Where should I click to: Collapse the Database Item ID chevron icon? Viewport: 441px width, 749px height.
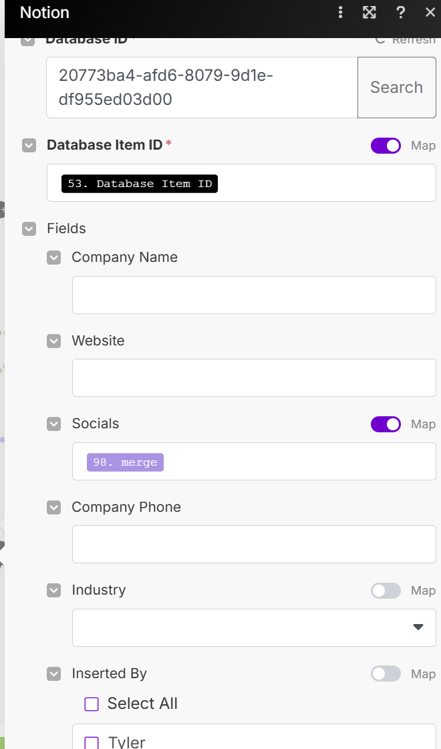[29, 145]
